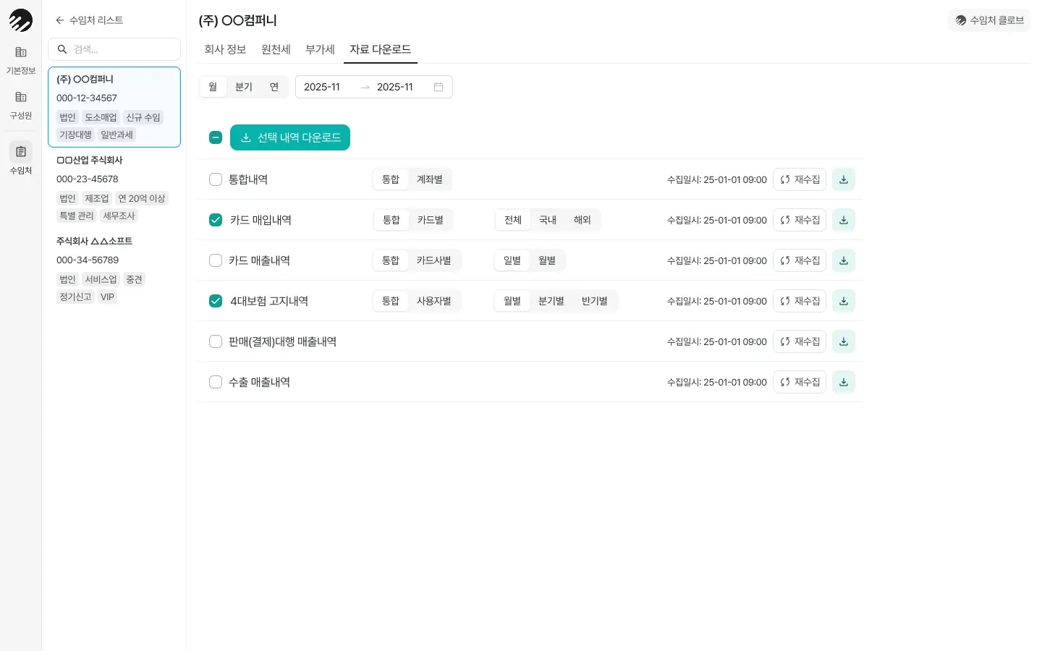Switch to the 부가세 tab
Viewport: 1042px width, 651px height.
tap(320, 49)
